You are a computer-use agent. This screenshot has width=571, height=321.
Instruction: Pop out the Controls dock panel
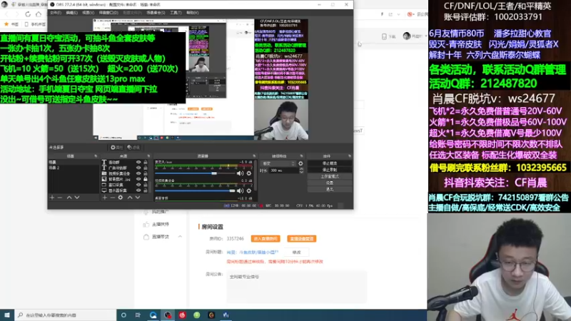point(350,156)
